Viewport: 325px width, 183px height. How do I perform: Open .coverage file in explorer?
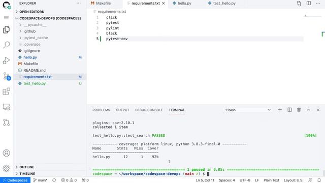tap(50, 44)
